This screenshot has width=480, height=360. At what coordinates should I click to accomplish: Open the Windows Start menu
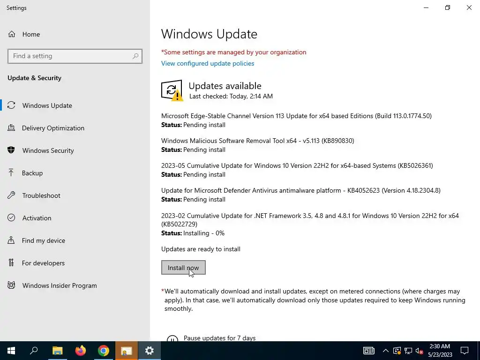pyautogui.click(x=11, y=351)
